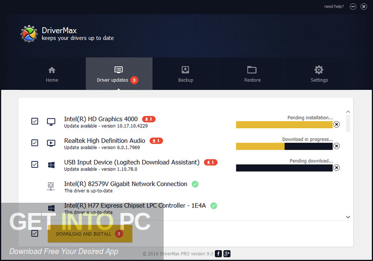
Task: Click 'This driver is up-to-date' under Intel 82579V
Action: (89, 191)
